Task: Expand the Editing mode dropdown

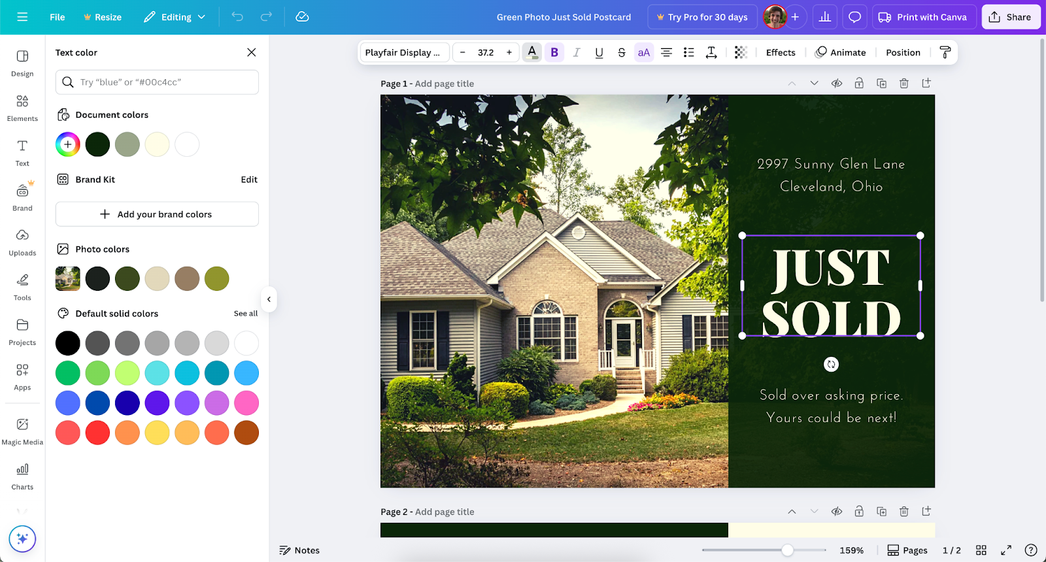Action: coord(175,17)
